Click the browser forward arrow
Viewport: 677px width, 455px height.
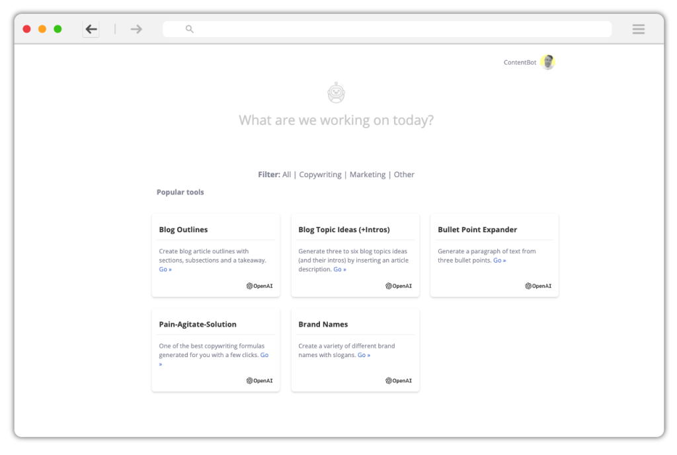[136, 29]
